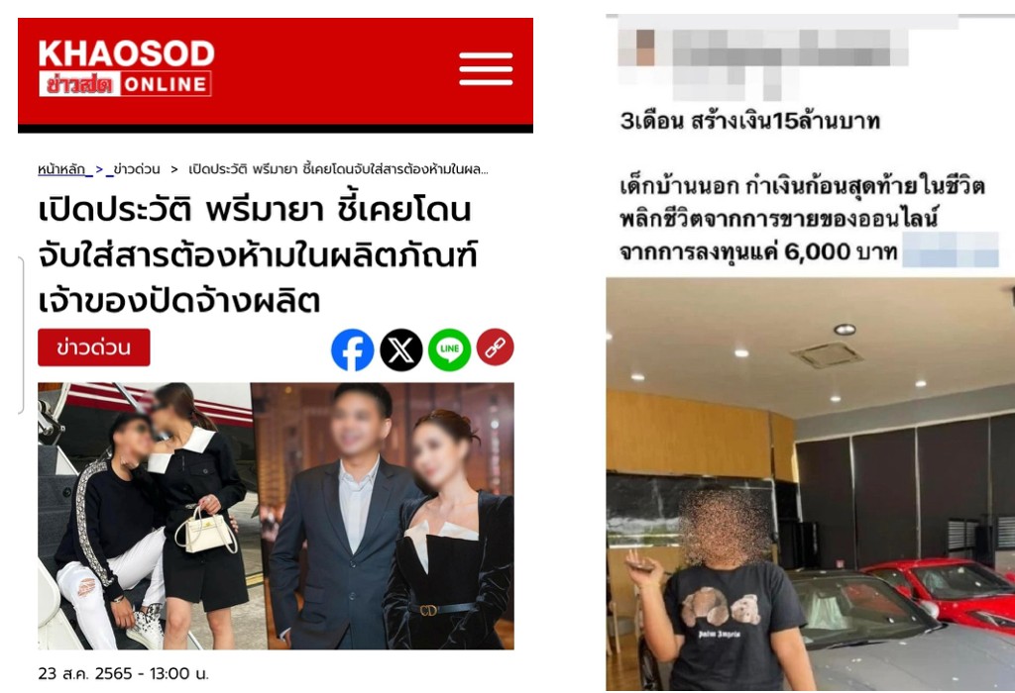Screen dimensions: 1015x693
Task: Open the truncated article title breadcrumb
Action: coord(338,169)
